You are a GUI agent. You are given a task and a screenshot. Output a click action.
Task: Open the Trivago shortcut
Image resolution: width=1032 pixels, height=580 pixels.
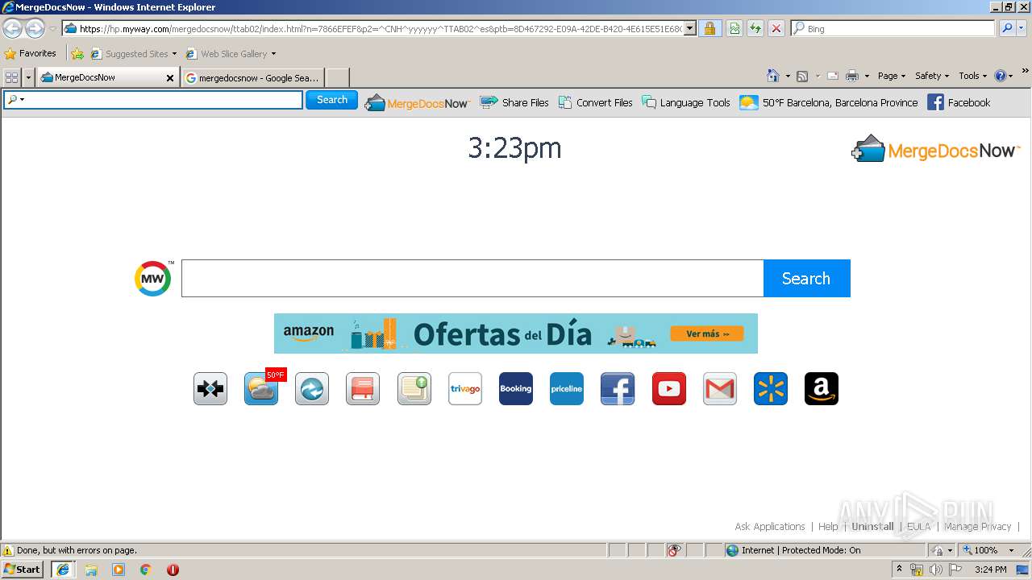(x=465, y=389)
